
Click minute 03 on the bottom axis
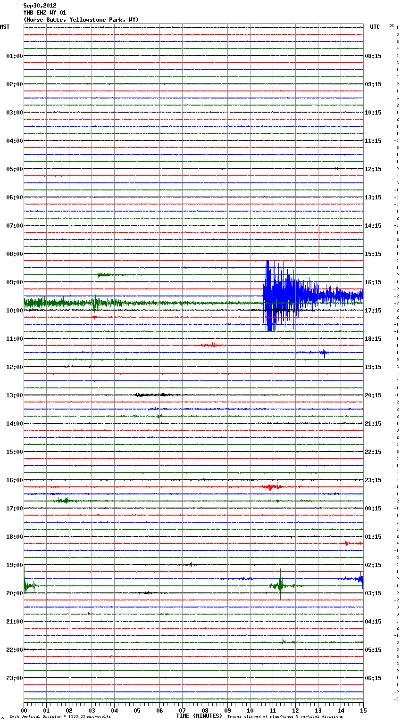click(x=92, y=710)
